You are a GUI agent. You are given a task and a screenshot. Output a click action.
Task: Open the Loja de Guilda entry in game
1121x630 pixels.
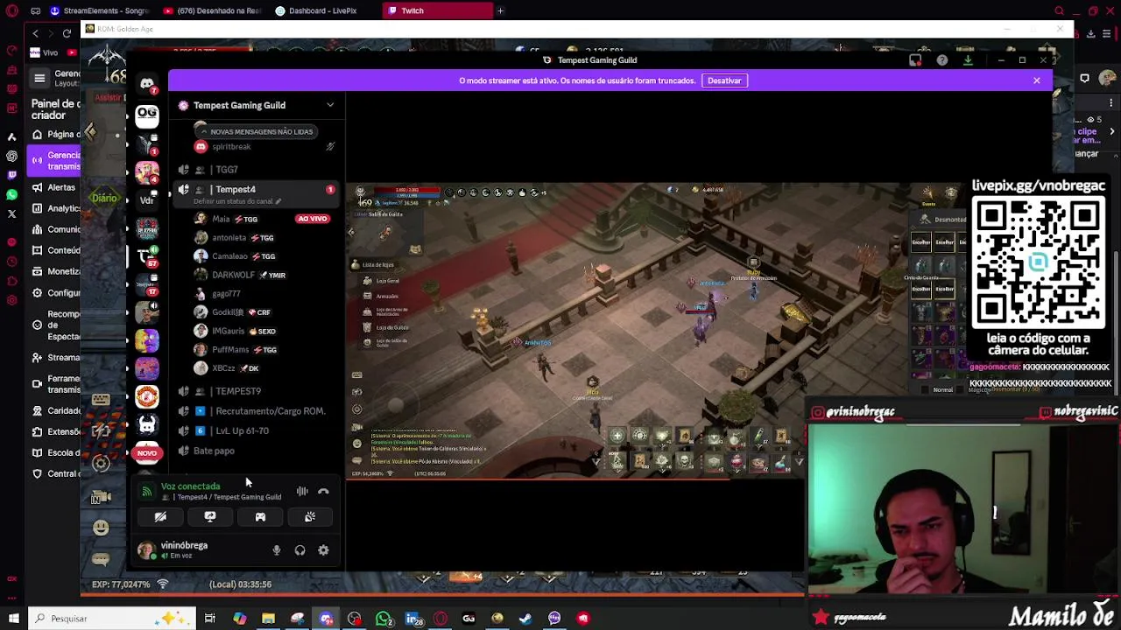coord(391,327)
